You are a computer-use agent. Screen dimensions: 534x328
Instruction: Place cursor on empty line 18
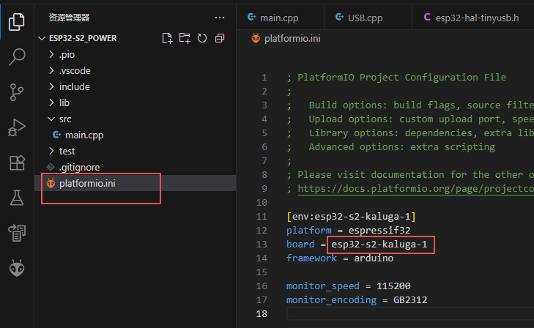[x=410, y=313]
